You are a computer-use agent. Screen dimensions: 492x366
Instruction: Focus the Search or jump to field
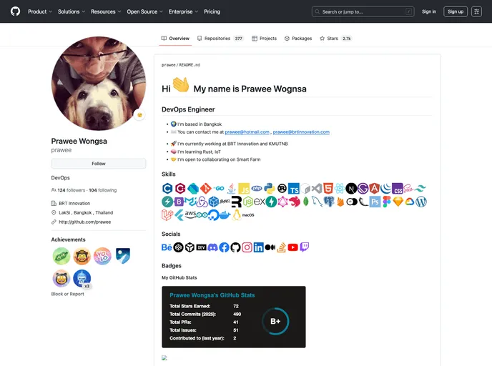tap(363, 11)
